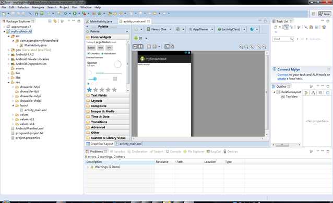
Task: Open the Images & Media palette category
Action: pyautogui.click(x=108, y=111)
